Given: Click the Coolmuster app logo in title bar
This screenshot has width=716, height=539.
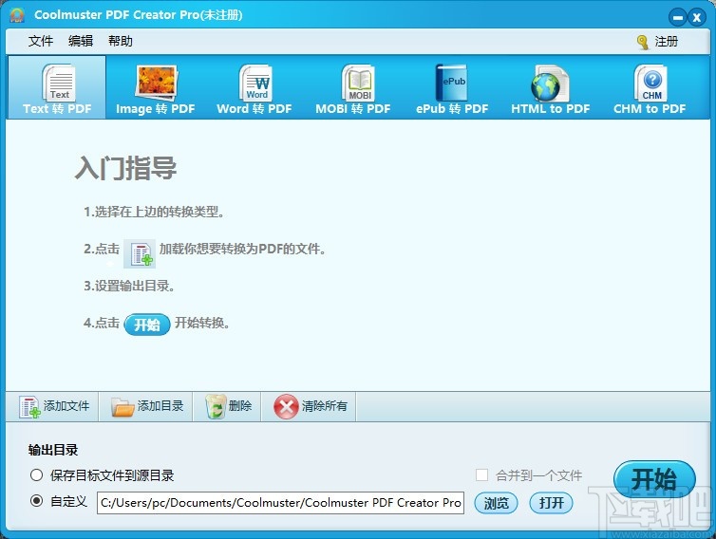Looking at the screenshot, I should tap(17, 15).
